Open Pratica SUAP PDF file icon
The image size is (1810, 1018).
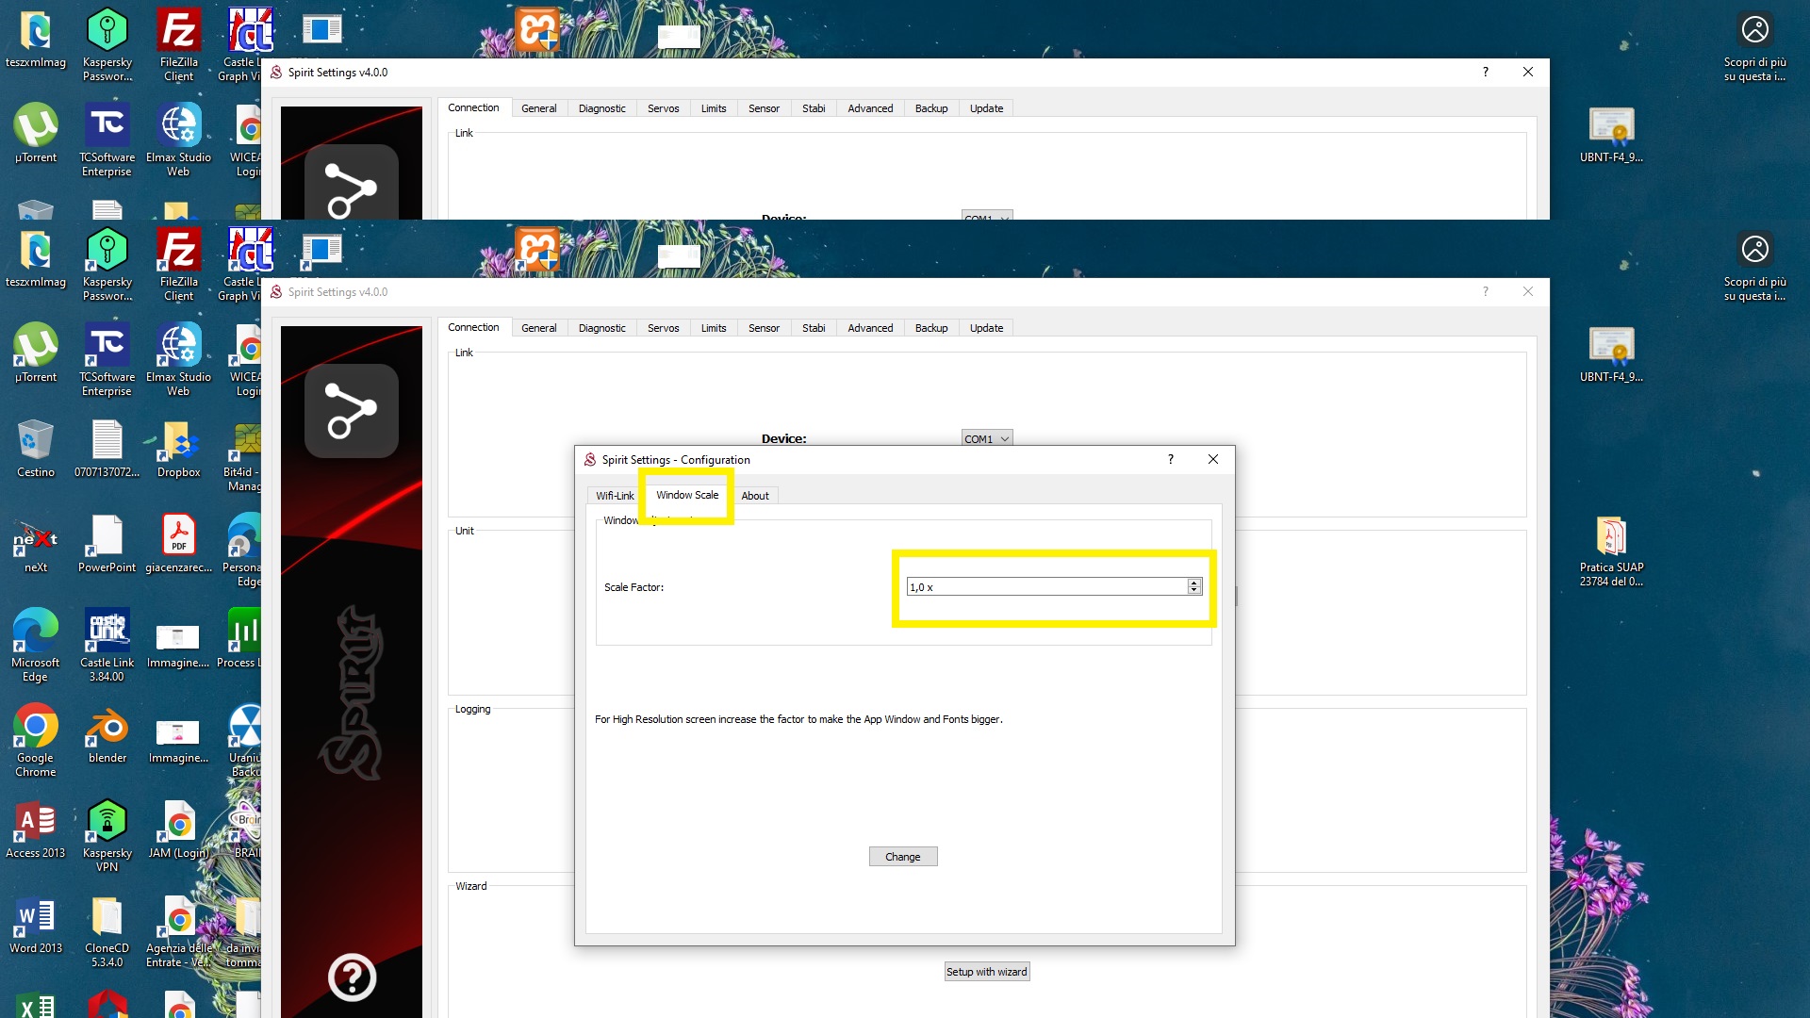(x=1611, y=536)
